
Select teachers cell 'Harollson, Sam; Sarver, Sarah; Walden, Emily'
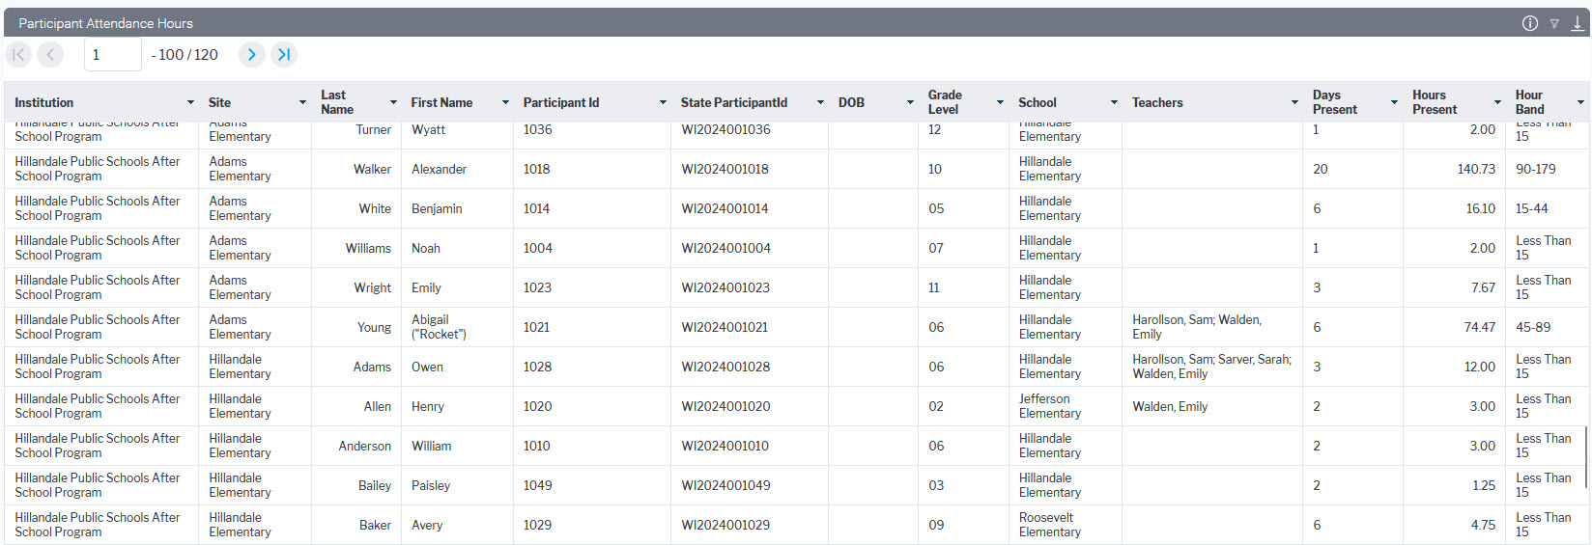[1212, 367]
